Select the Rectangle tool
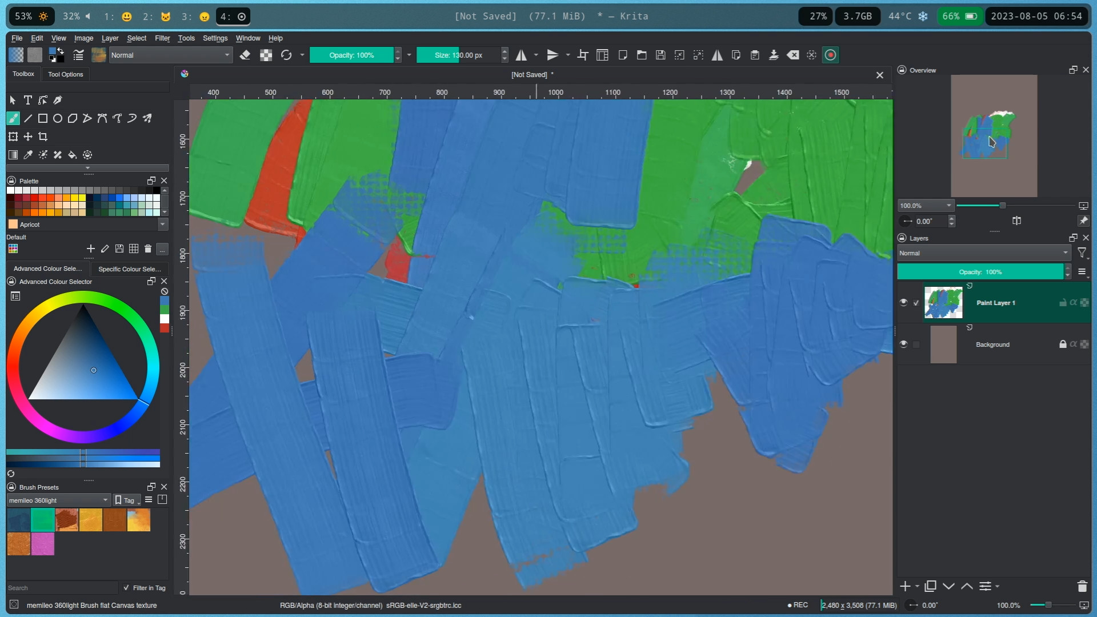Screen dimensions: 1097x617 (43, 118)
